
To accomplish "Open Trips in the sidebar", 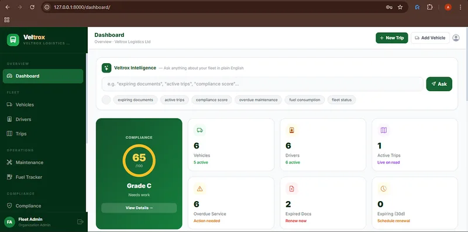I will pos(43,134).
